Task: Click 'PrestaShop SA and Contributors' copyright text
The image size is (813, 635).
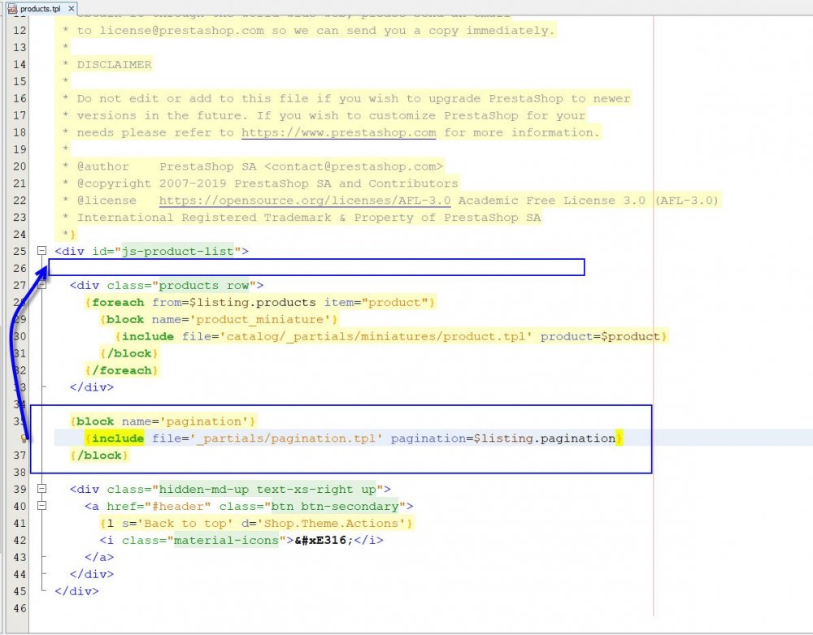Action: point(346,184)
